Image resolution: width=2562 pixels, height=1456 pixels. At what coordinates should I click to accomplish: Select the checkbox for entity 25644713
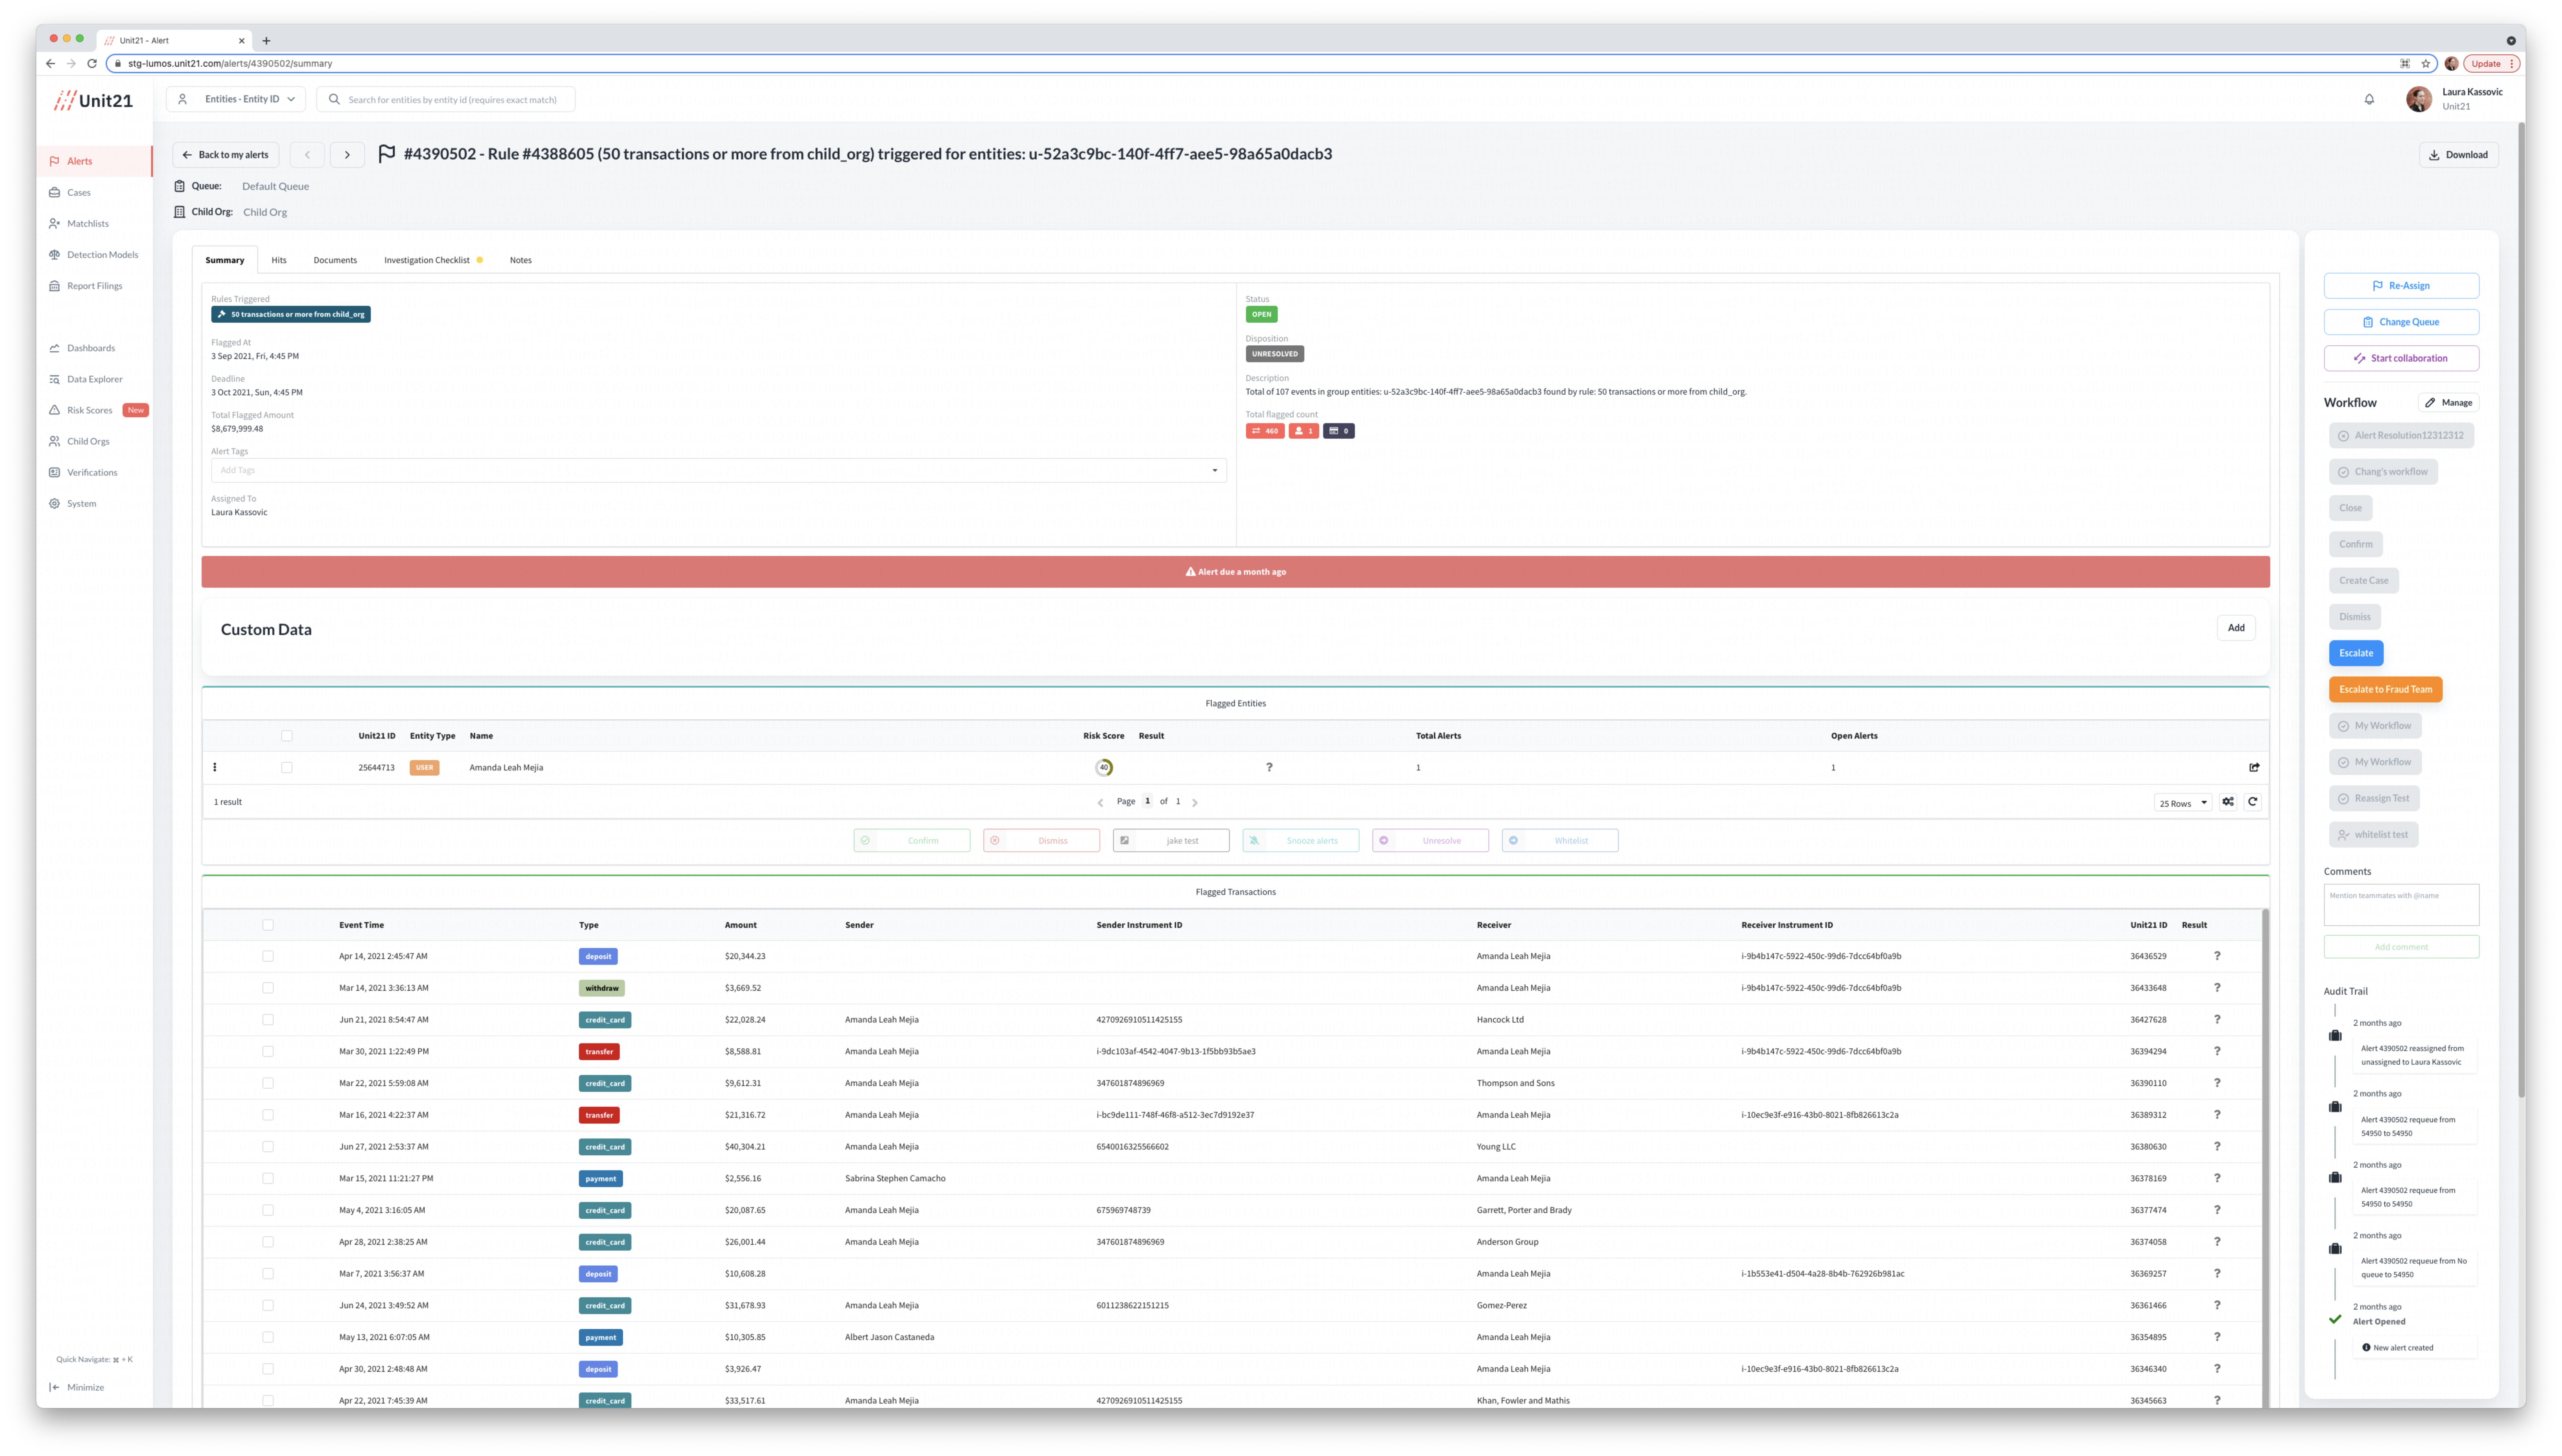(x=287, y=767)
